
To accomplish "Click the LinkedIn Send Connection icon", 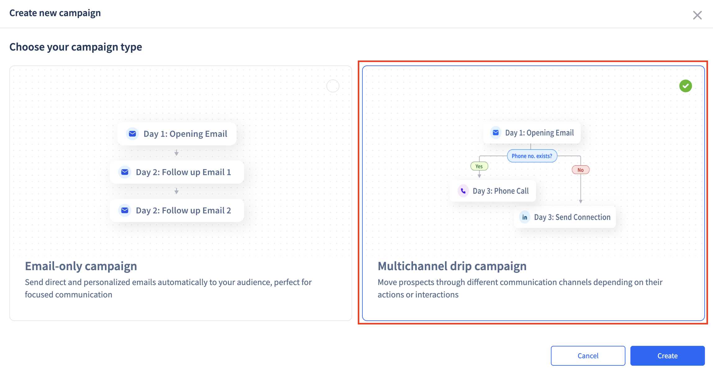I will 525,217.
